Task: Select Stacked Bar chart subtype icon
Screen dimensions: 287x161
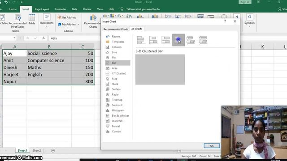Action: [153, 40]
